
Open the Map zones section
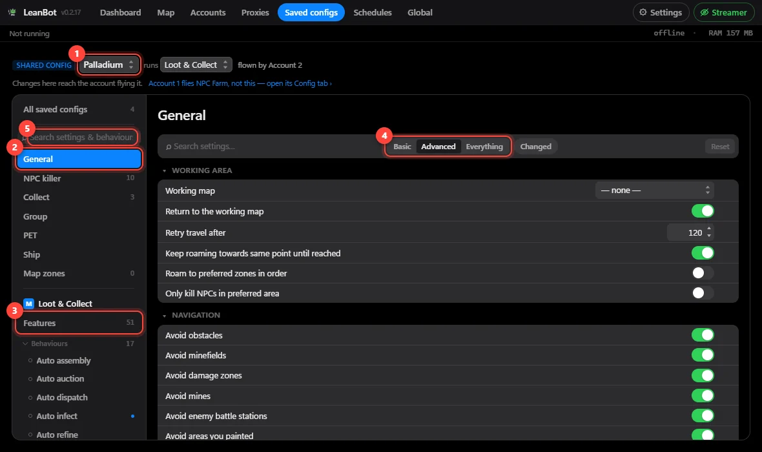click(79, 274)
